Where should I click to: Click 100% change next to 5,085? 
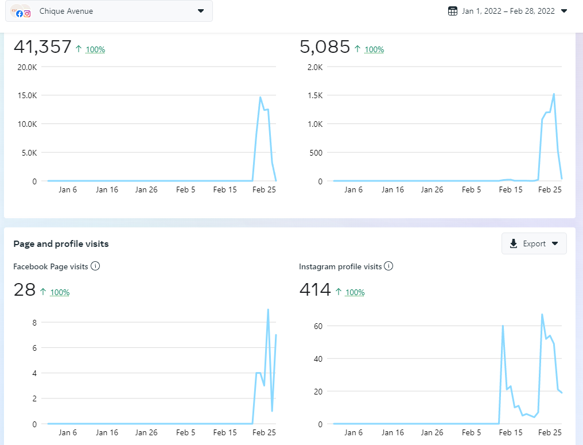pyautogui.click(x=374, y=49)
